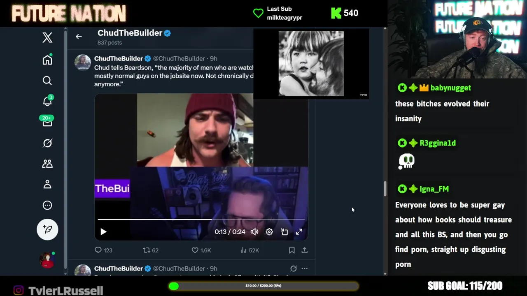The height and width of the screenshot is (296, 527).
Task: Open Notifications bell with 3 badge
Action: [x=48, y=101]
